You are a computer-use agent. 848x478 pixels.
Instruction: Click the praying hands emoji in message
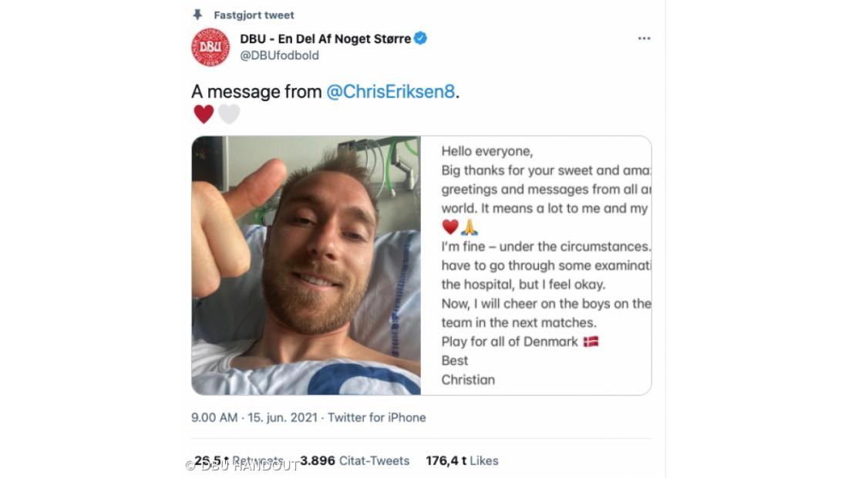click(x=469, y=227)
